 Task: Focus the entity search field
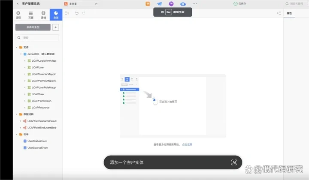point(37,38)
